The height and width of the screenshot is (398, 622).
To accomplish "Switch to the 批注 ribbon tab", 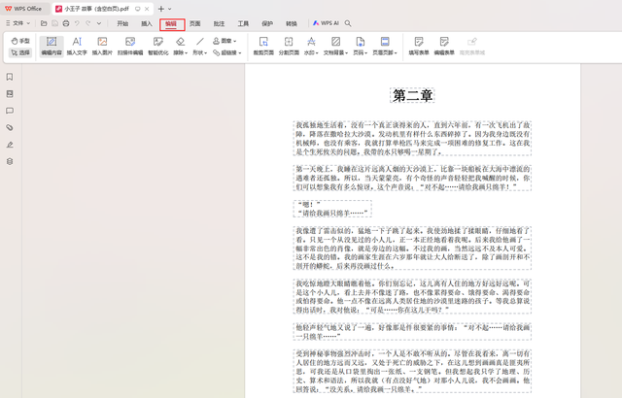I will coord(219,23).
